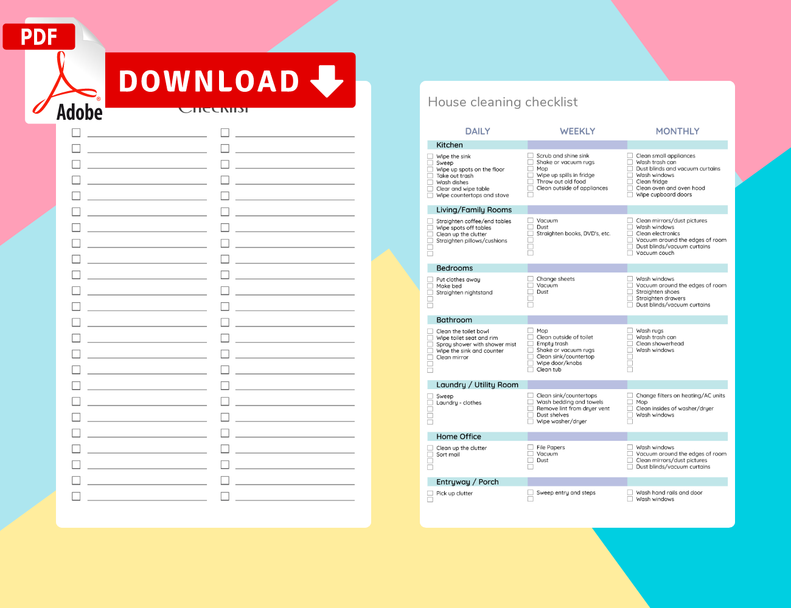Click the Entryway / Porch section heading
The image size is (791, 608).
click(x=467, y=482)
